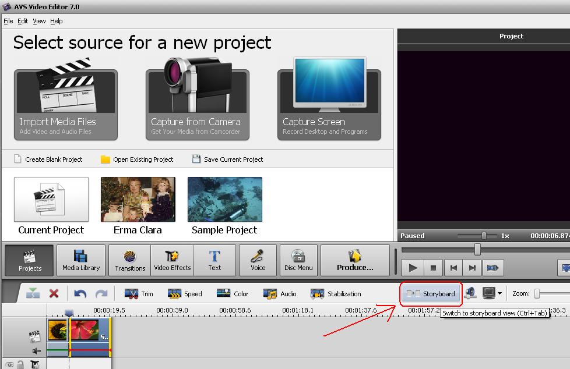
Task: Select the Speed tool
Action: (x=185, y=294)
